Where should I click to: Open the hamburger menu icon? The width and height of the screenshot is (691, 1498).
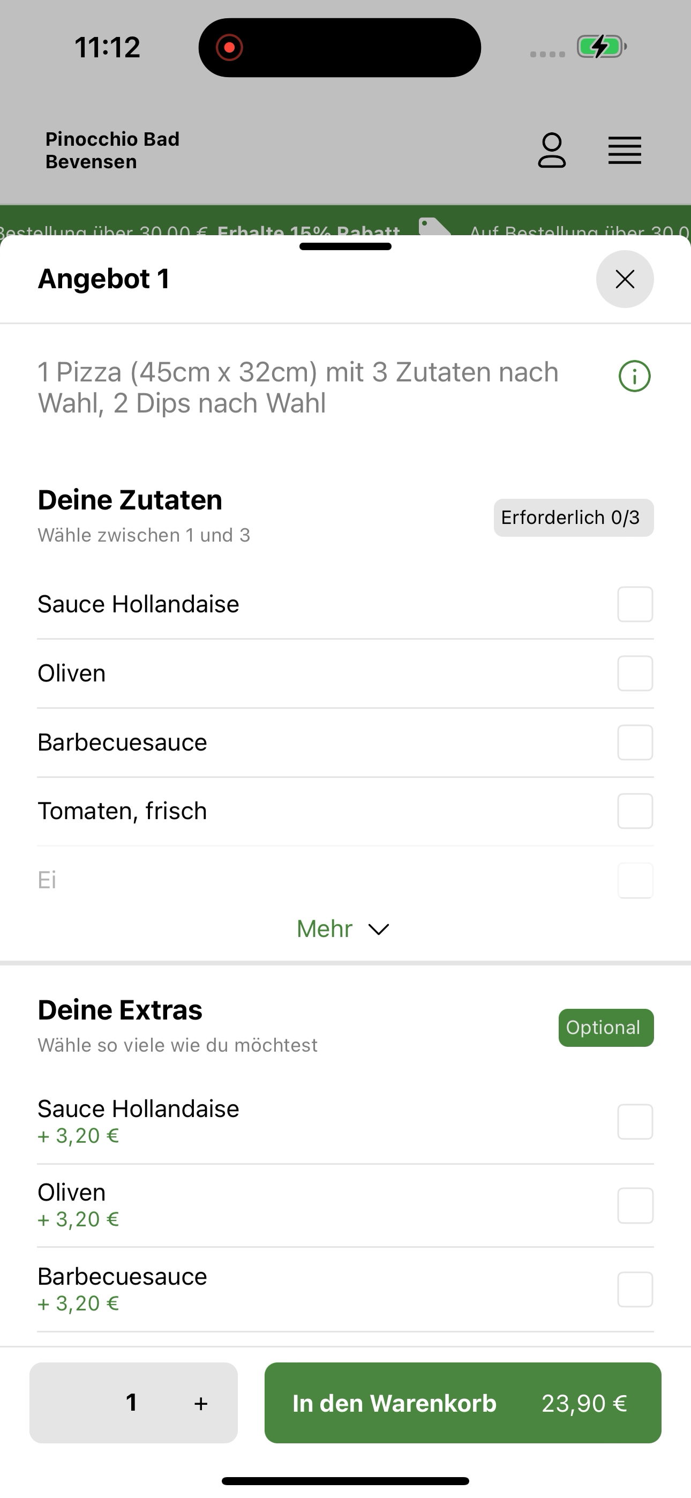click(x=625, y=151)
